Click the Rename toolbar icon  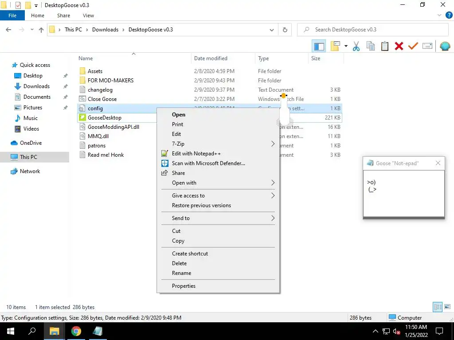coord(427,46)
